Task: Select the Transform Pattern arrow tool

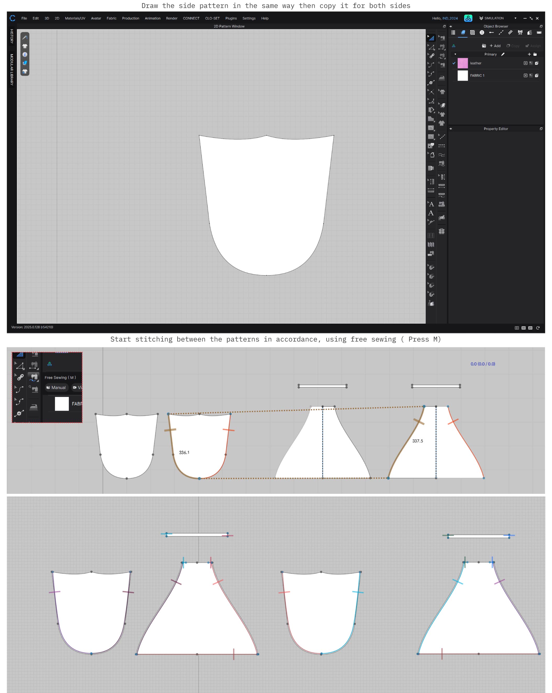Action: (x=431, y=38)
